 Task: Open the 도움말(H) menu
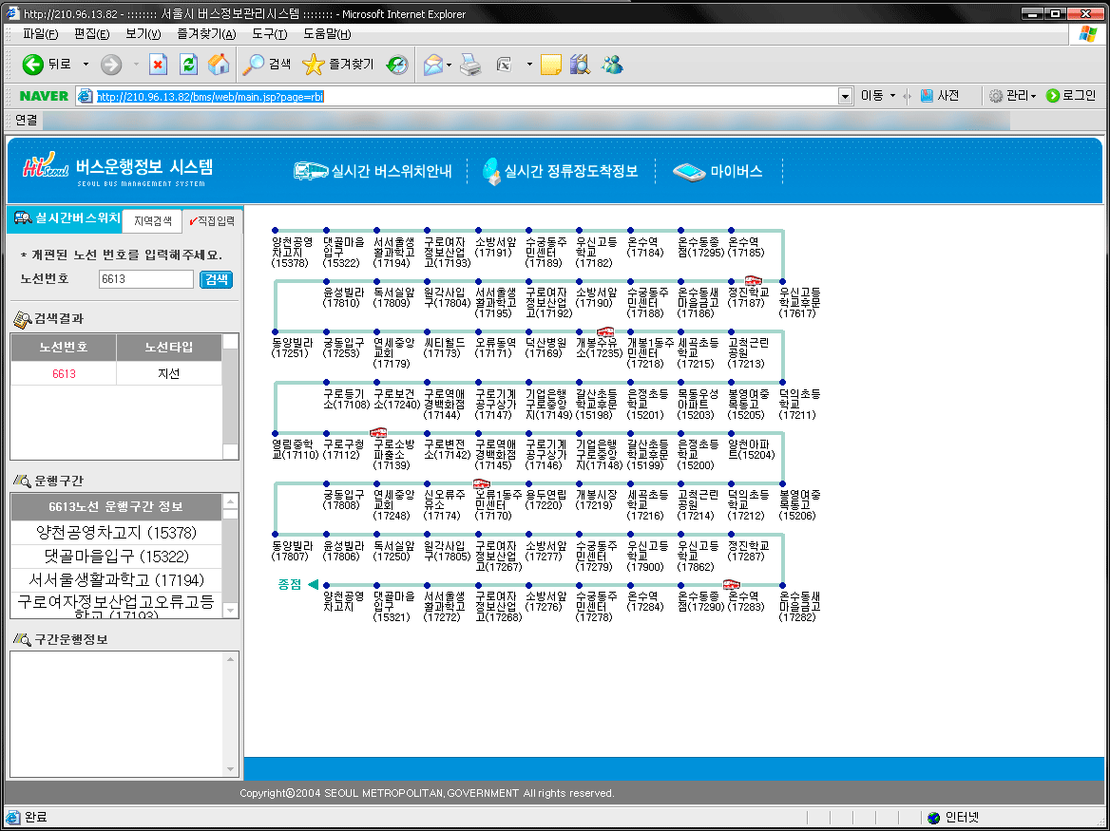pos(327,34)
